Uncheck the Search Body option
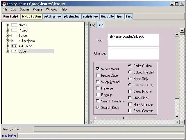Image resolution: width=186 pixels, height=140 pixels. (x=98, y=108)
